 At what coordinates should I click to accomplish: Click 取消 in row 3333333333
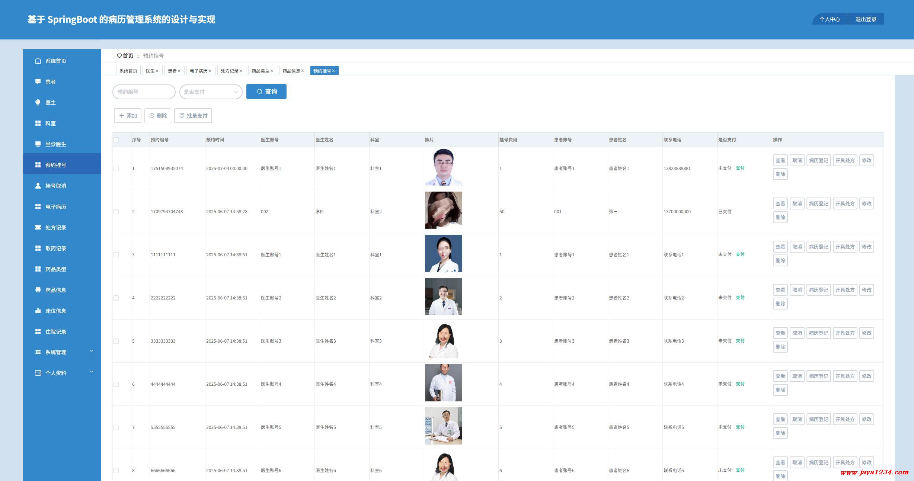point(797,333)
